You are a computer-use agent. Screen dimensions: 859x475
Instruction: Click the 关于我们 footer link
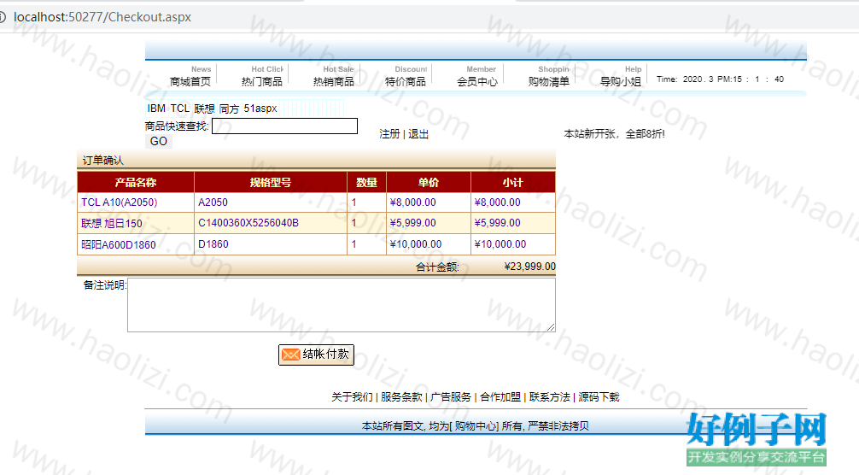point(352,396)
